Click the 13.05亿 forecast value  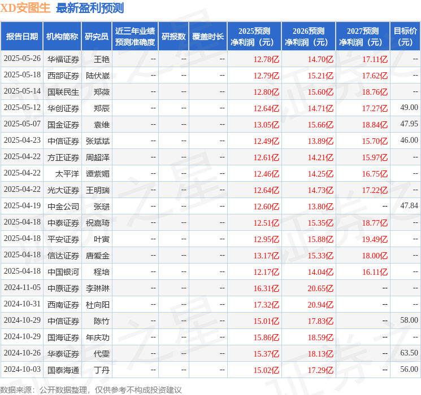coord(266,125)
